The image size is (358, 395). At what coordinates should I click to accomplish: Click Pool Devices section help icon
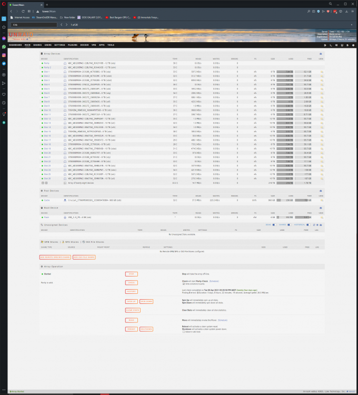(x=321, y=191)
